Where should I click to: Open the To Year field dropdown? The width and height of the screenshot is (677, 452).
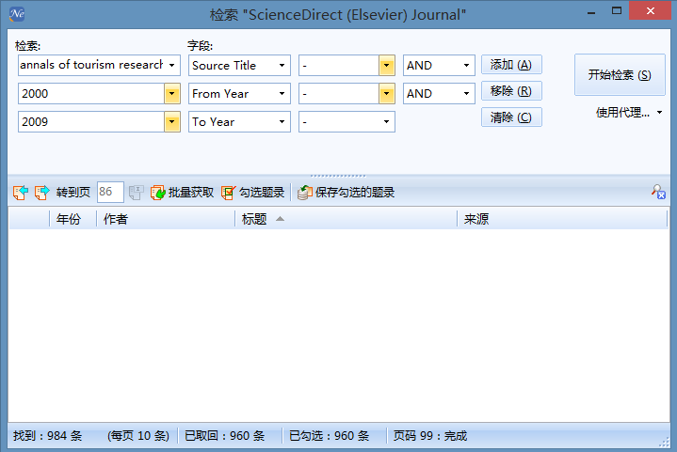(x=282, y=122)
